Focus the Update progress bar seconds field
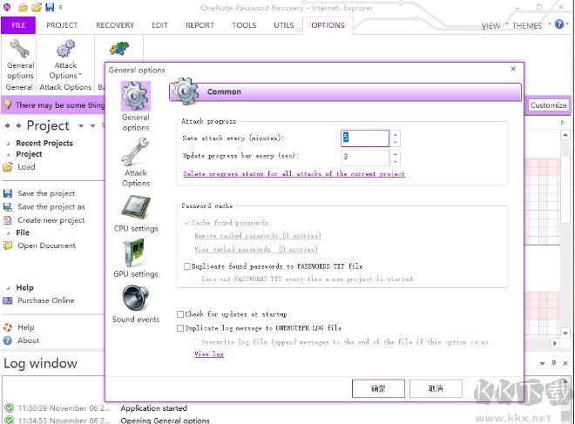This screenshot has width=575, height=424. coord(365,158)
